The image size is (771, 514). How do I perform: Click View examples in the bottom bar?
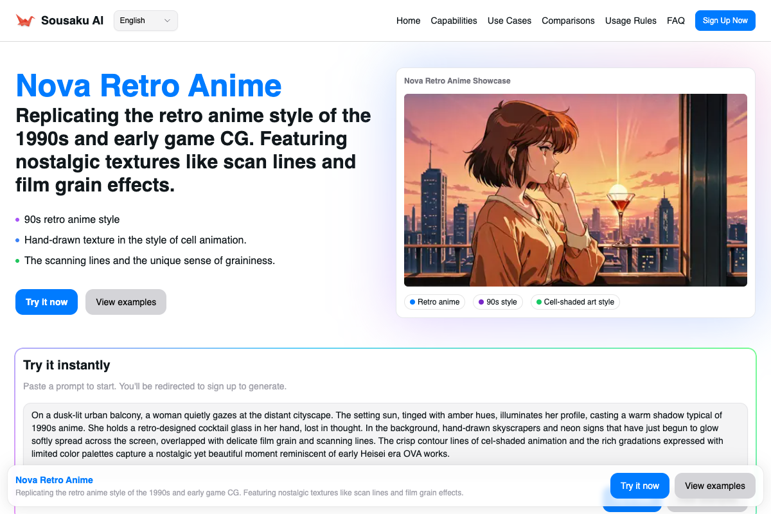coord(714,486)
